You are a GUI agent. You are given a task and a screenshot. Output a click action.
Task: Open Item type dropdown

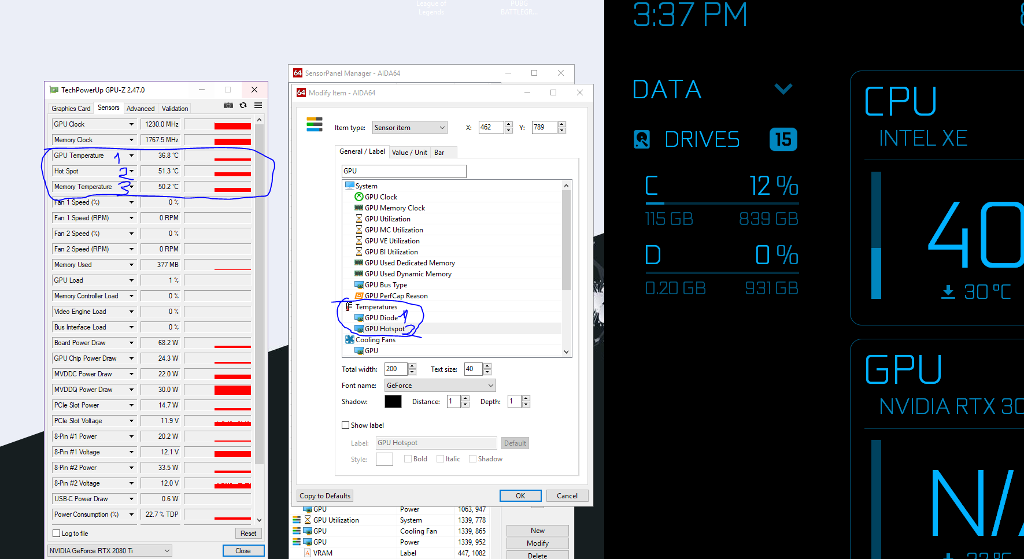pos(410,128)
